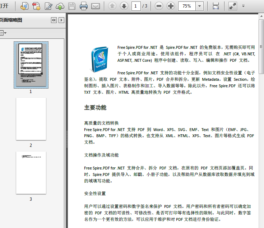Click the 高质量的文档转换 subheading
Screen dimensions: 264x228
tap(101, 123)
